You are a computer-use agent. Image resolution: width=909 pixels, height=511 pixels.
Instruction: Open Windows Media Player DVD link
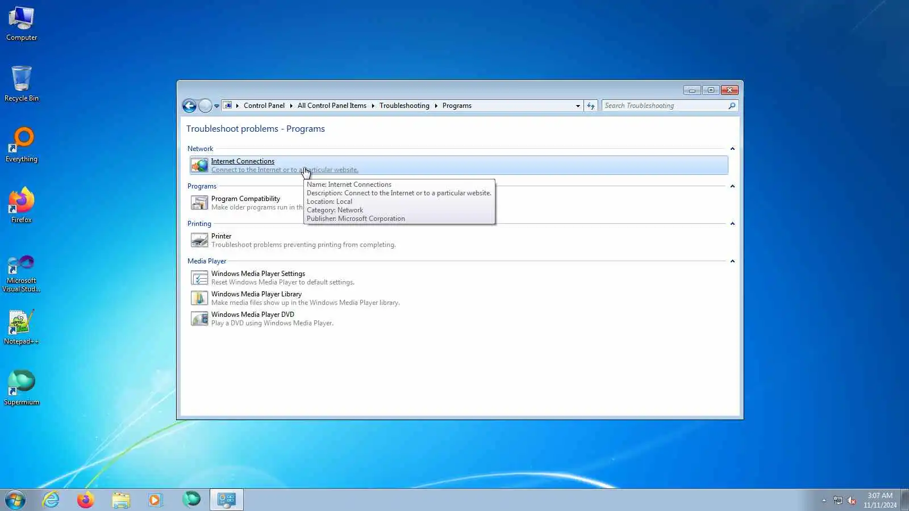pyautogui.click(x=253, y=315)
